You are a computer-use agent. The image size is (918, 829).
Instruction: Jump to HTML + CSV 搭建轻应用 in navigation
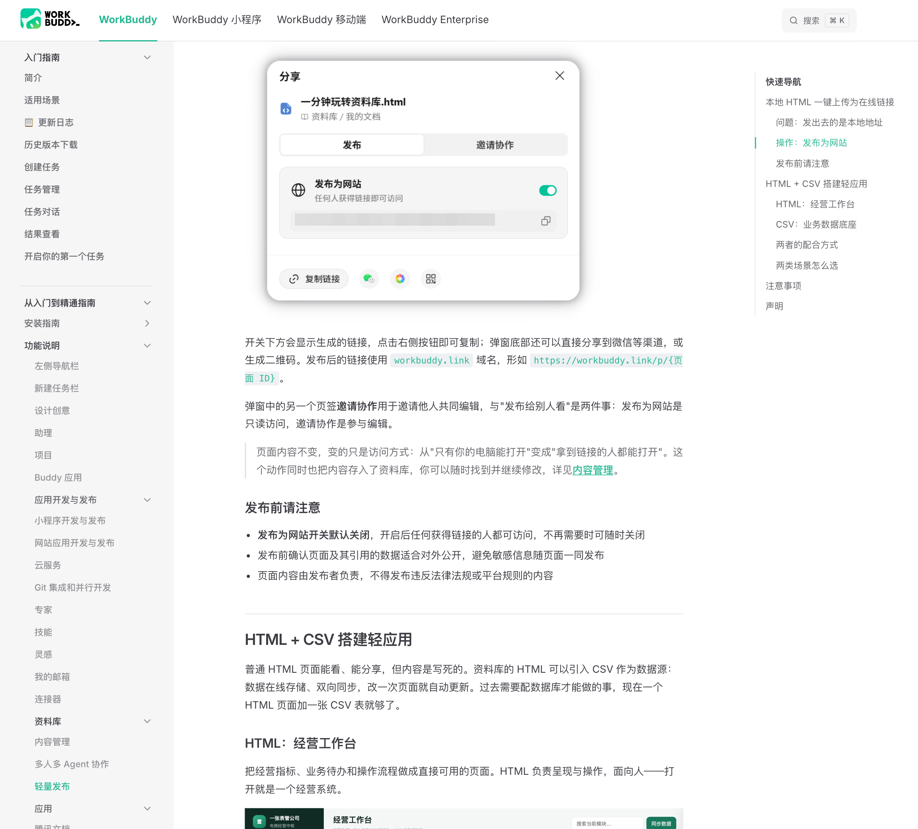point(816,184)
